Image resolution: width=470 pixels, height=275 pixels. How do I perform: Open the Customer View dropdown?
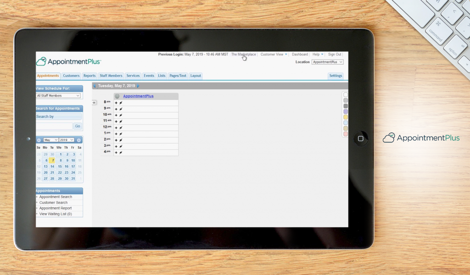click(274, 54)
